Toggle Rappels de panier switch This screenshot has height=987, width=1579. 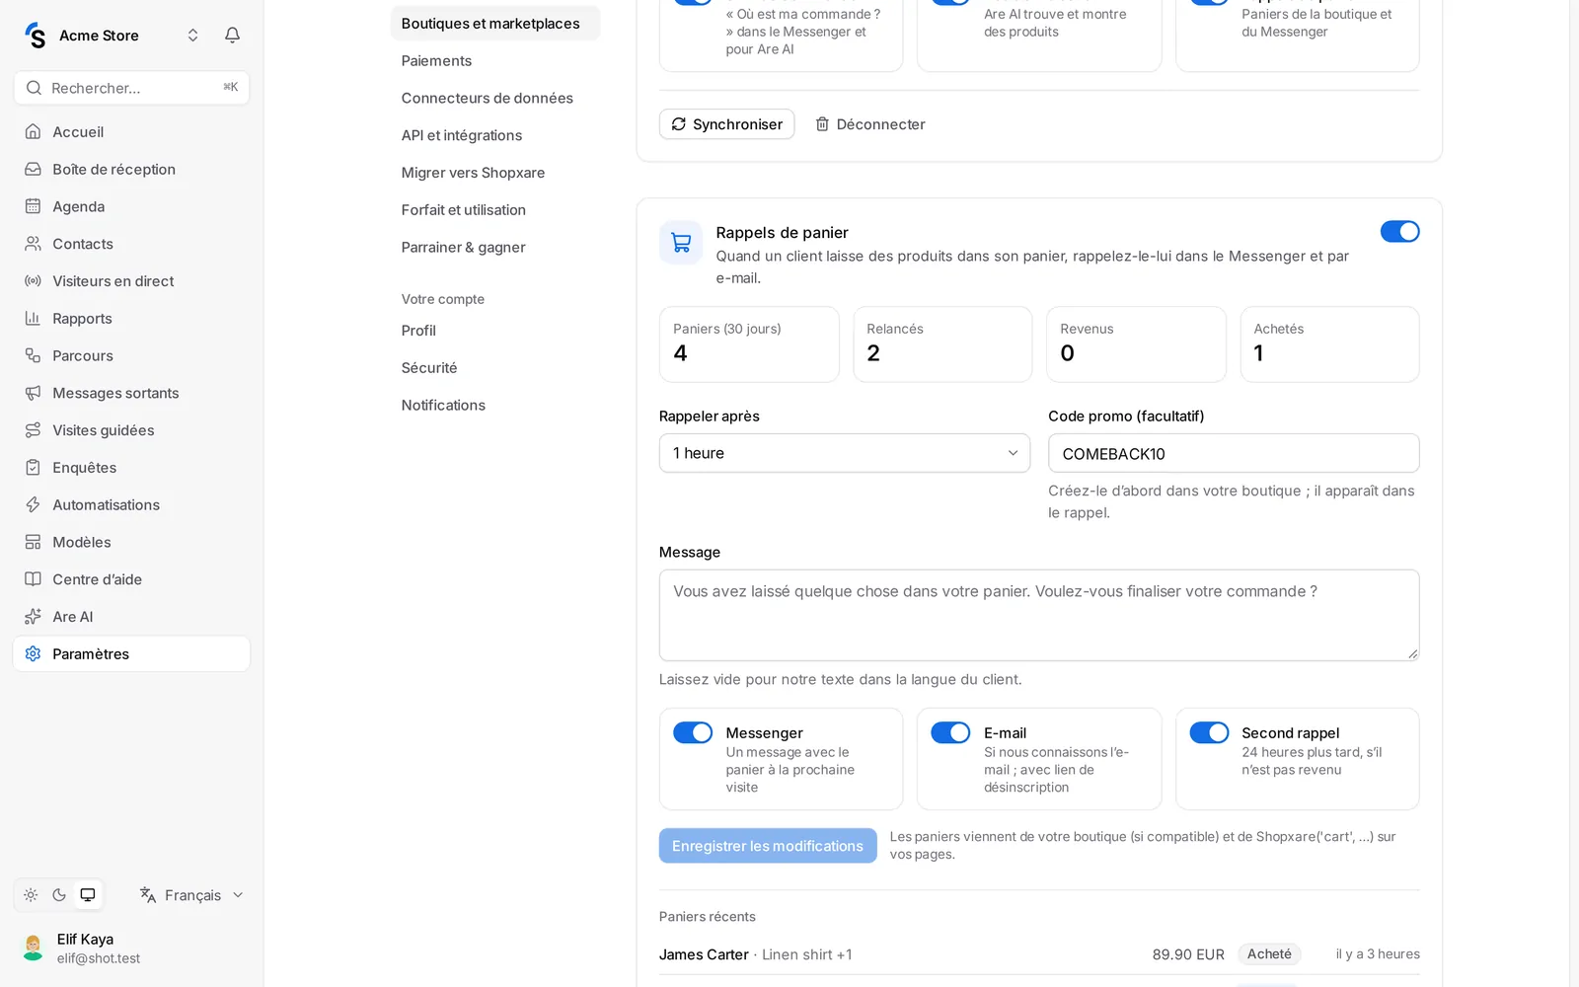pos(1399,232)
